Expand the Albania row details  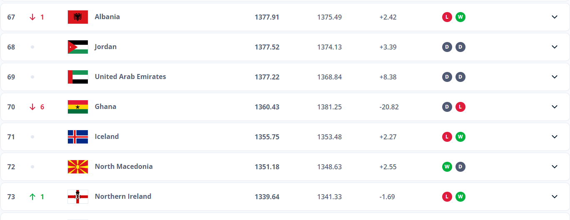554,17
